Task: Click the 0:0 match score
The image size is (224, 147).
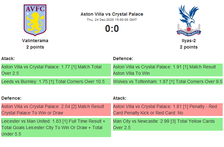Action: click(112, 29)
